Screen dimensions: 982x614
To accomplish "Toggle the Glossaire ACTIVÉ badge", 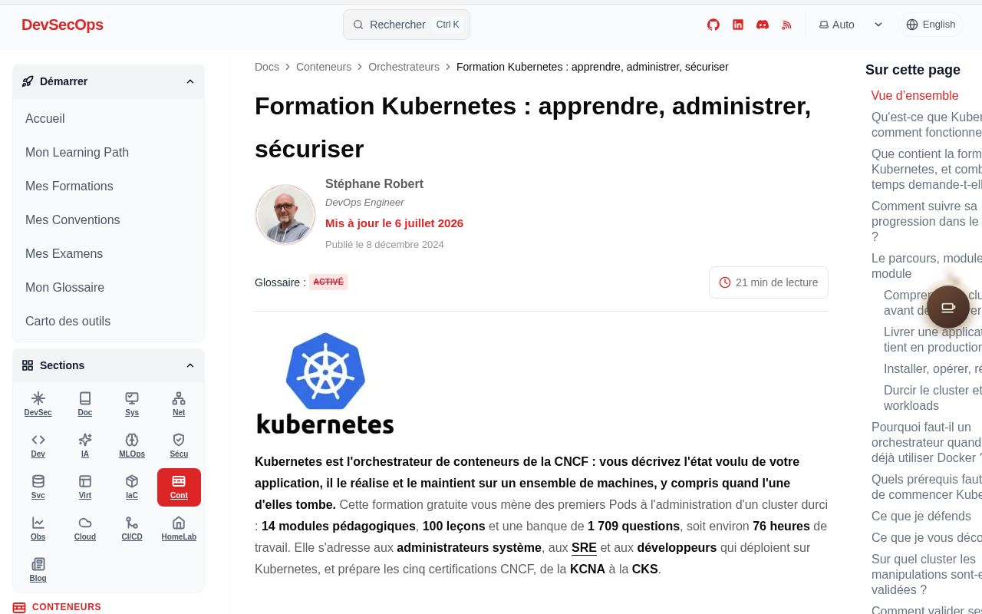I will click(x=328, y=282).
